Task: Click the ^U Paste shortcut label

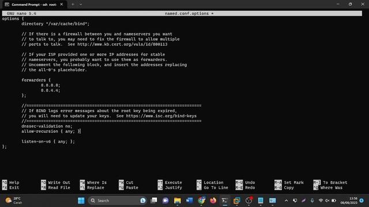Action: coord(129,187)
